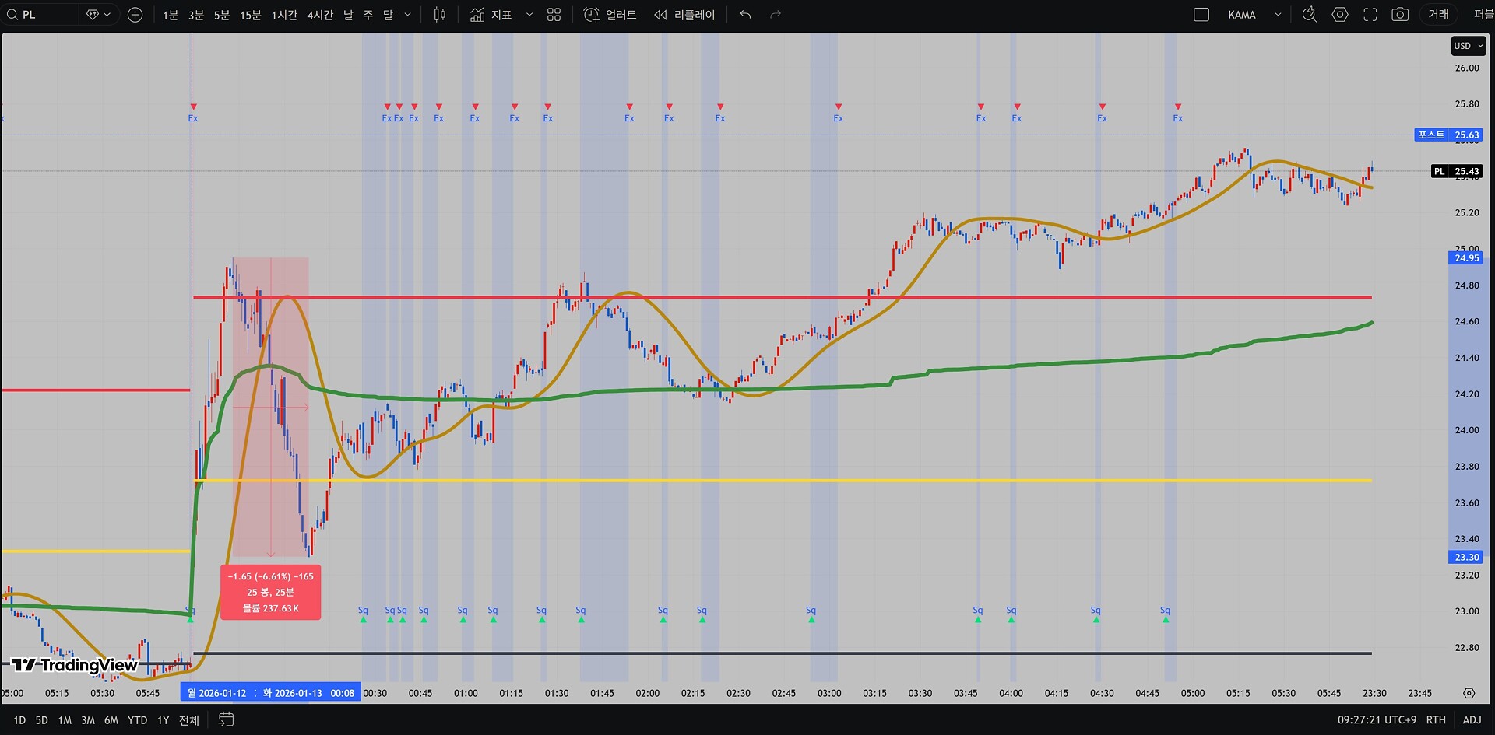Click the compare symbol plus icon
The image size is (1495, 735).
pyautogui.click(x=135, y=15)
